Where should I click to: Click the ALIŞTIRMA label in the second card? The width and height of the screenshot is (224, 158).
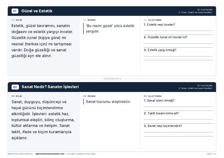point(155,96)
